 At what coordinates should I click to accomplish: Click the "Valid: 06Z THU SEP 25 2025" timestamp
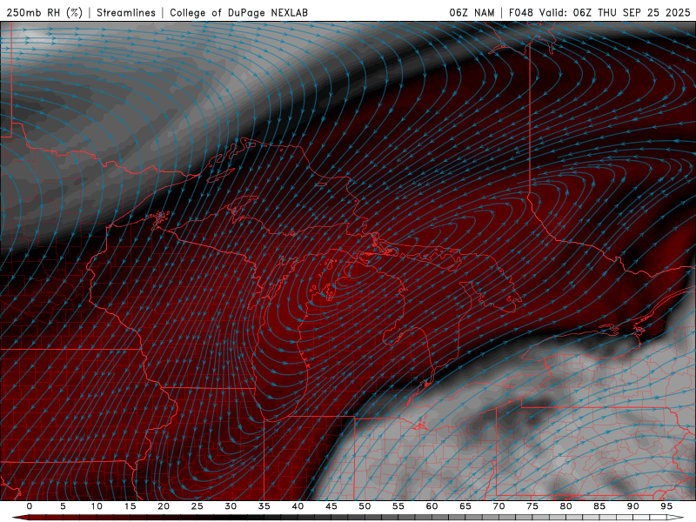point(615,13)
